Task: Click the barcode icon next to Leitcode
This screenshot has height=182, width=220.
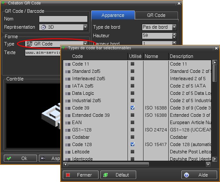Action: tap(68, 152)
